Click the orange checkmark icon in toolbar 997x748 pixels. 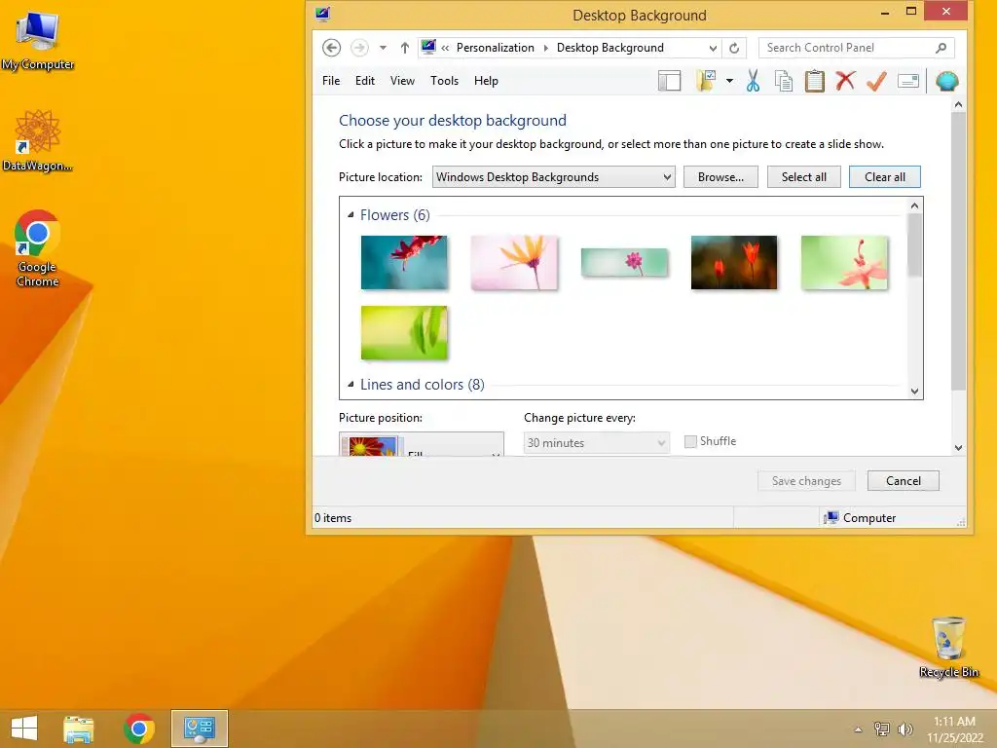(x=876, y=81)
